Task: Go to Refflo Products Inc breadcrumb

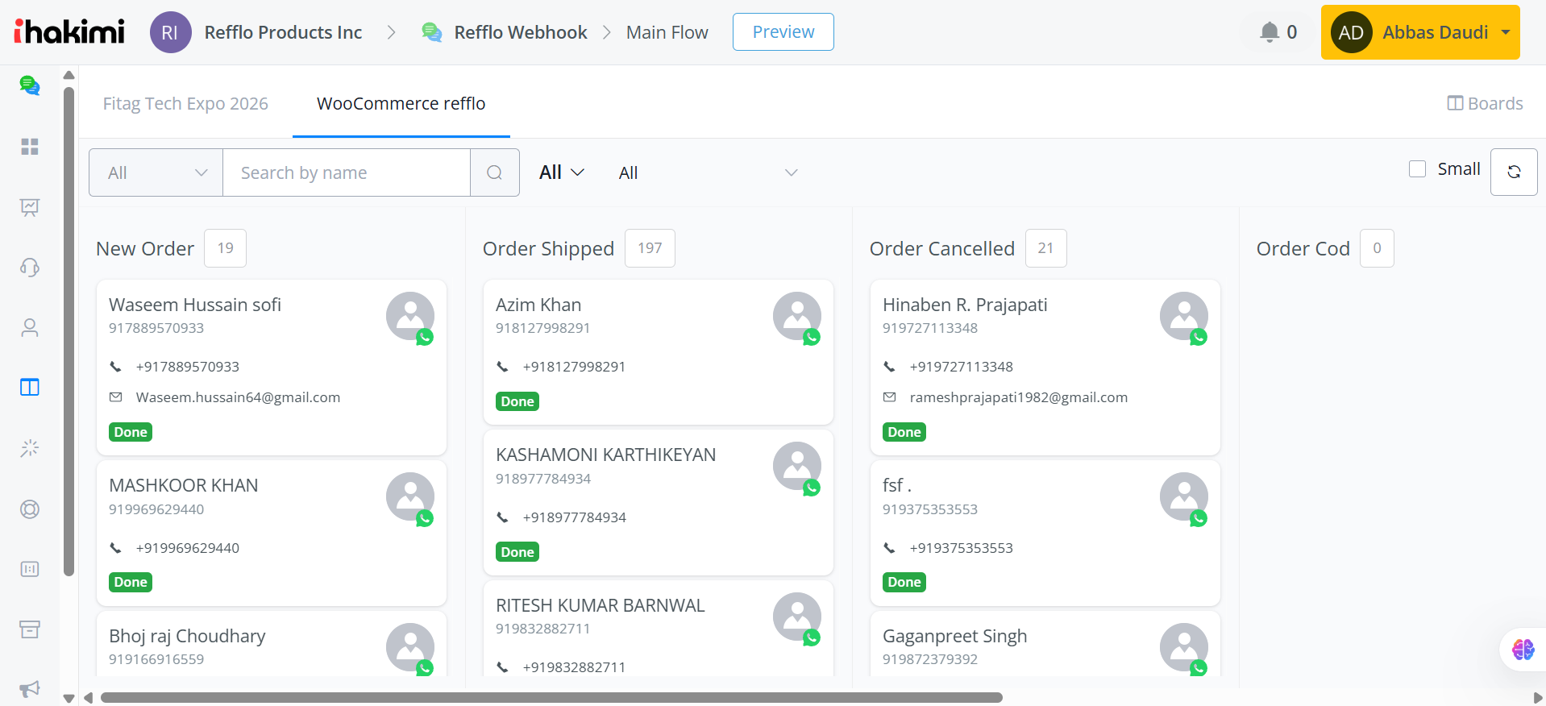Action: [x=283, y=32]
